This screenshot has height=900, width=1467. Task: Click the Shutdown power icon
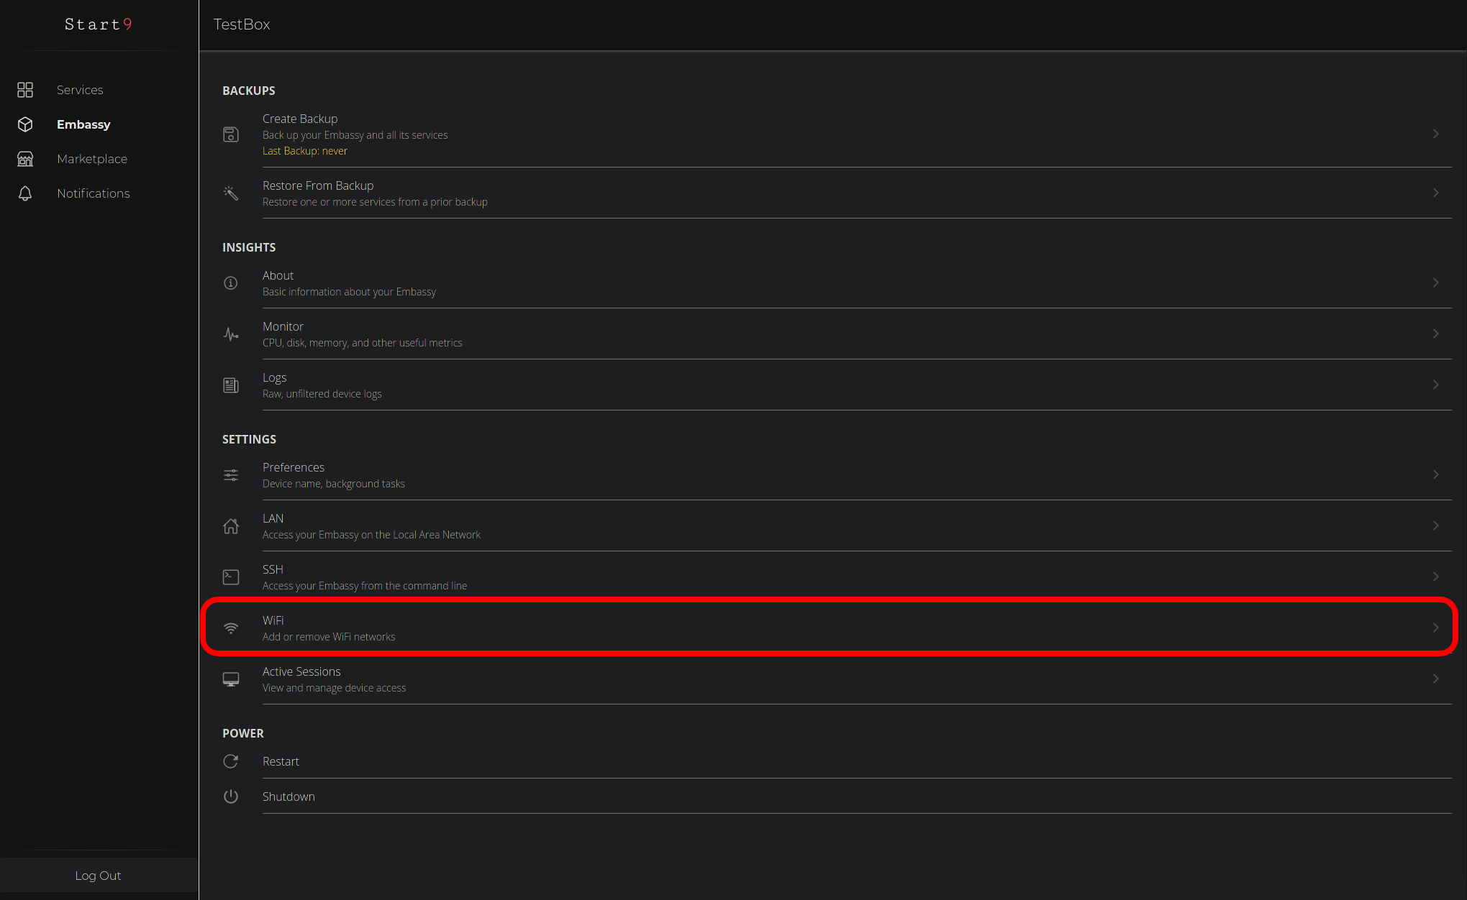coord(231,796)
